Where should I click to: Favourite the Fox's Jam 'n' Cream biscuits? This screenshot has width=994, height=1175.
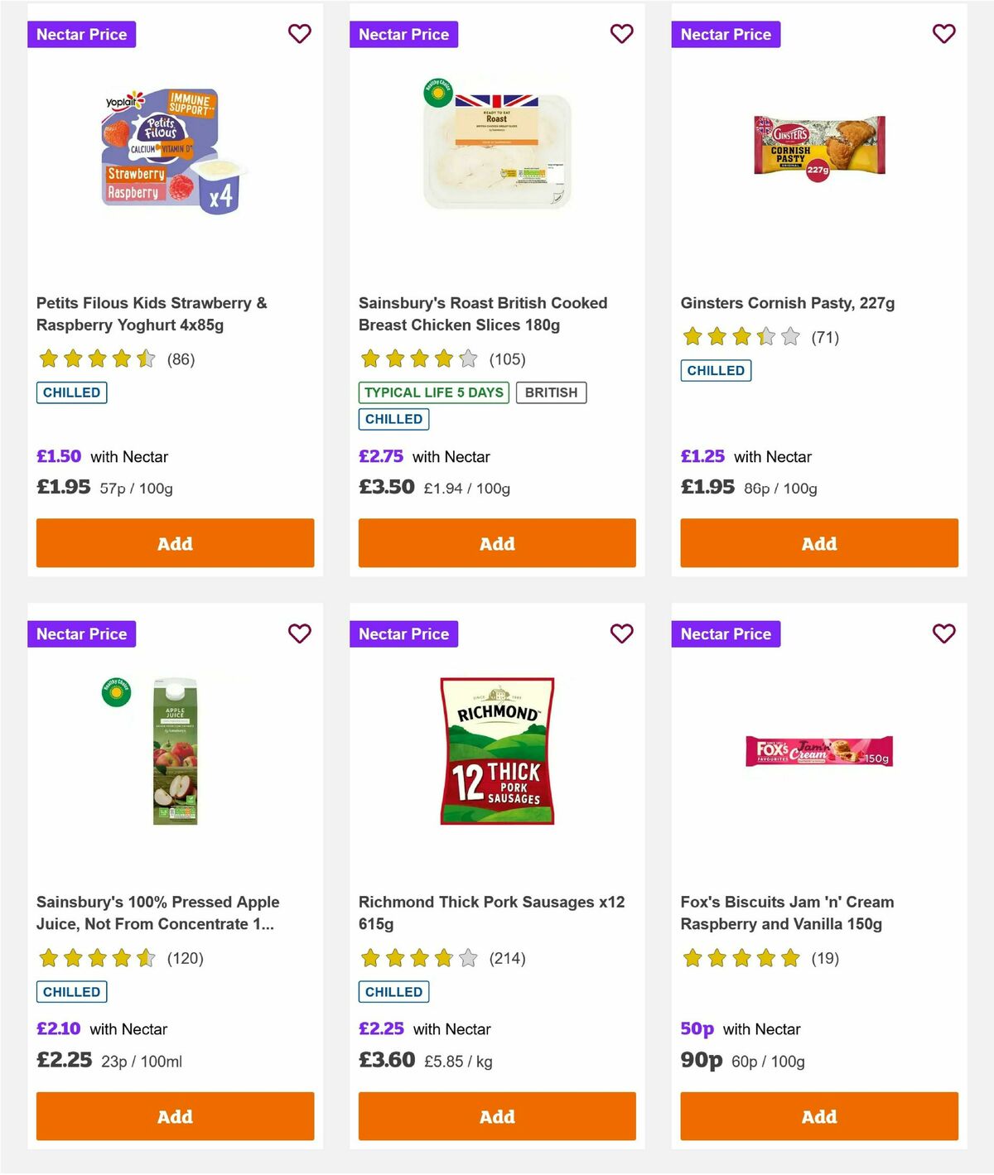coord(943,633)
